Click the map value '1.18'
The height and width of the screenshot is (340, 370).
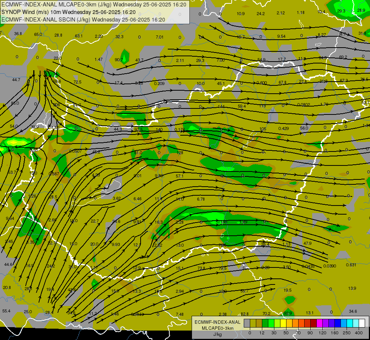300,12
